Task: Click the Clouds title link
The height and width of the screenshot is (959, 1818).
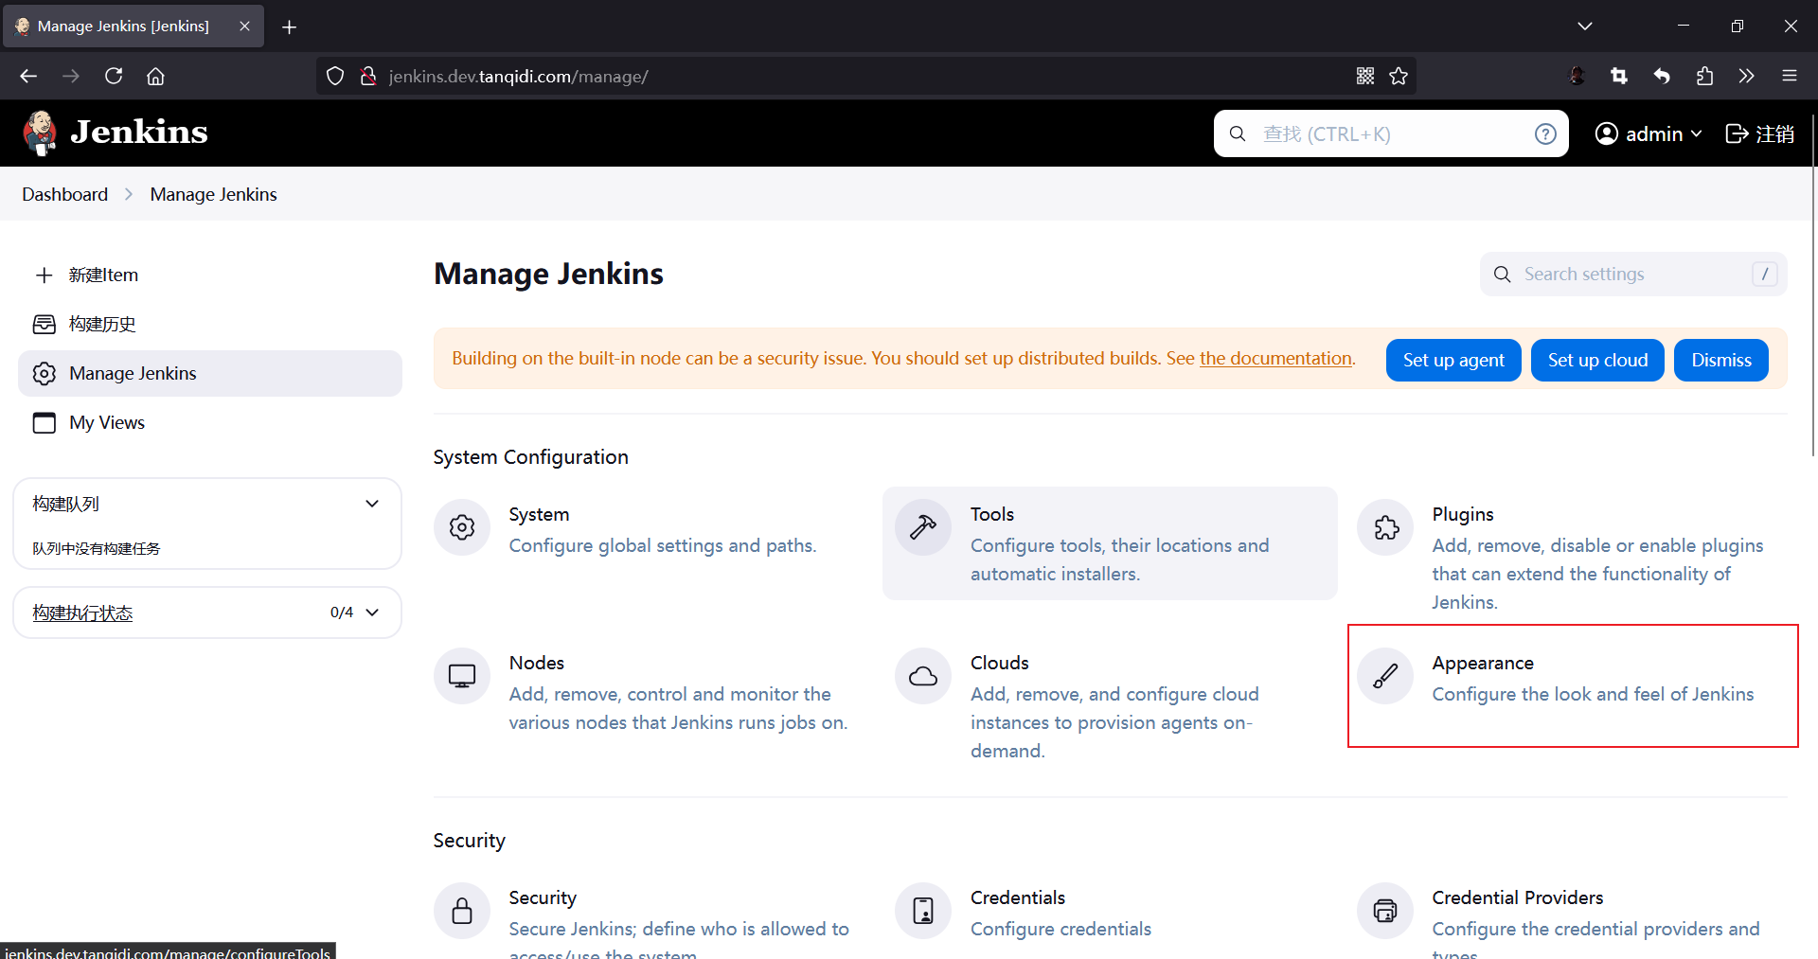Action: tap(999, 664)
